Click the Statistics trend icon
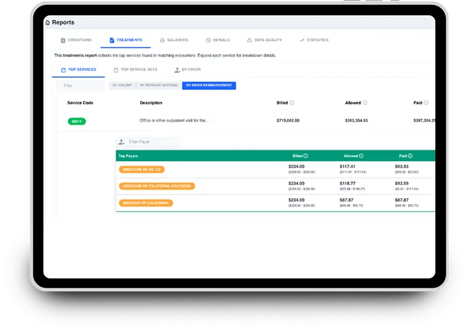Image resolution: width=467 pixels, height=329 pixels. 302,40
